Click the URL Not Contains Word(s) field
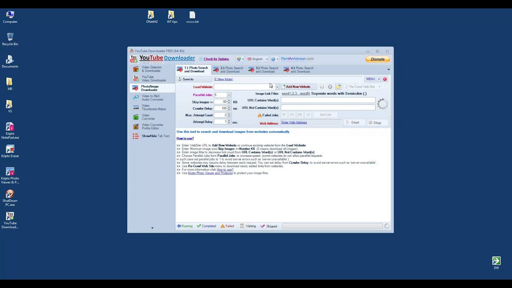The image size is (512, 288). point(328,108)
